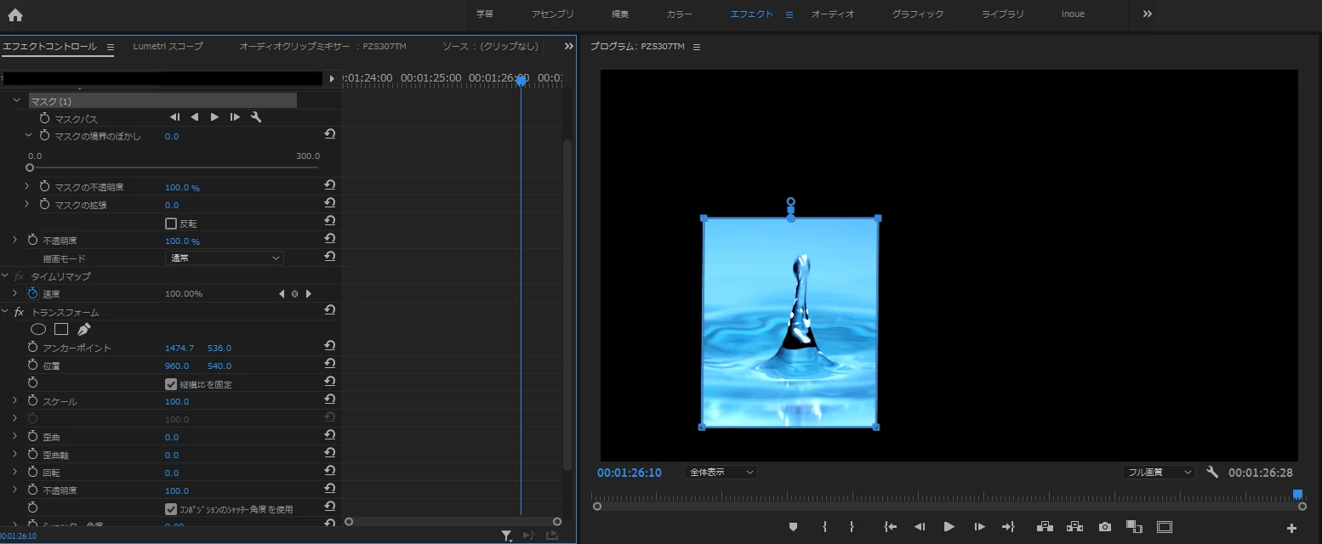Open the comparison view button
This screenshot has width=1322, height=544.
(1133, 527)
